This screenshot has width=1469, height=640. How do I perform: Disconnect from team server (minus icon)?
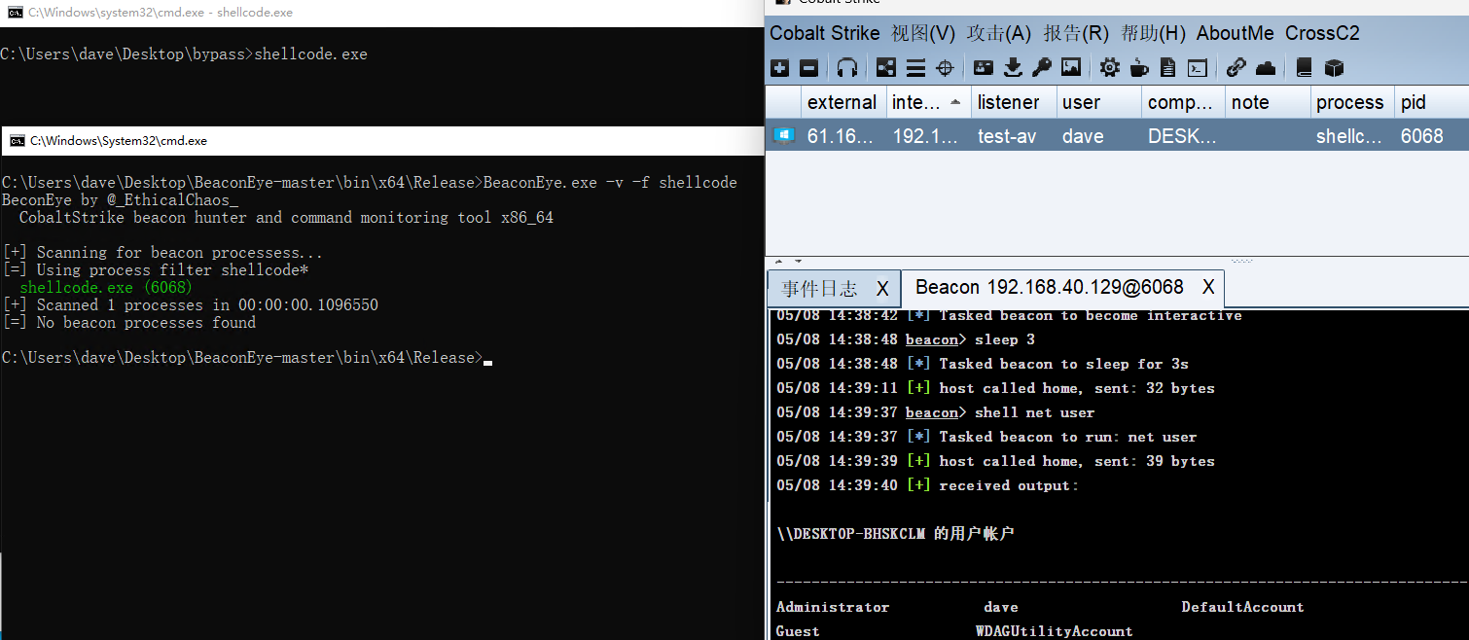[808, 68]
